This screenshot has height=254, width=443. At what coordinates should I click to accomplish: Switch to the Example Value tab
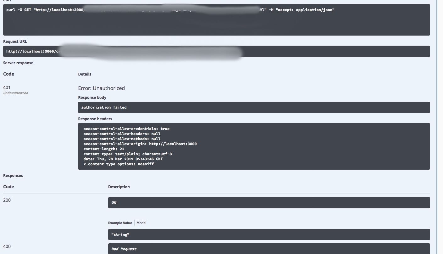tap(120, 223)
